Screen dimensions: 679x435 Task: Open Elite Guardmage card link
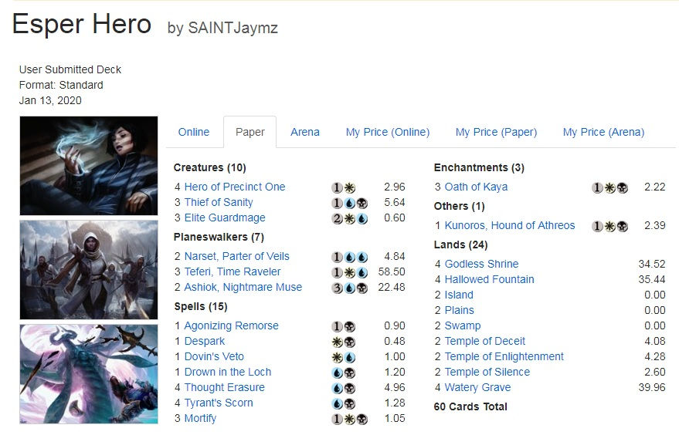click(225, 217)
